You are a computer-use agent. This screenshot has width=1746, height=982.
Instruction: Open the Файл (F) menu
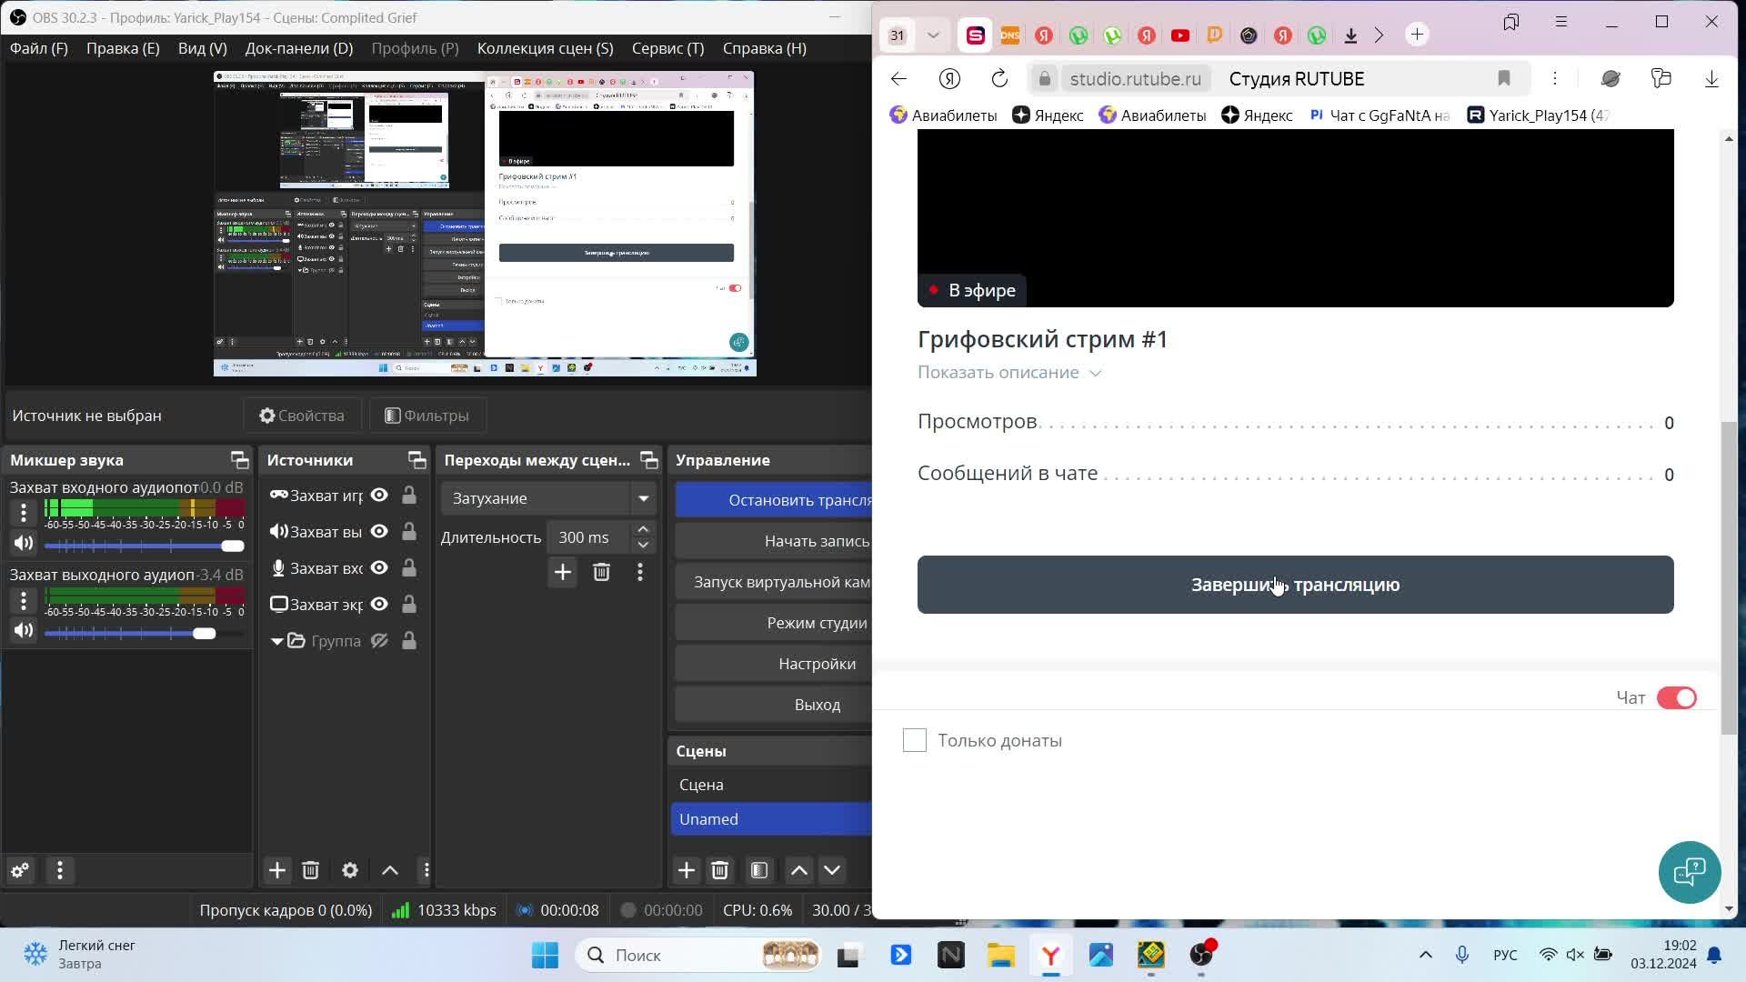[x=39, y=48]
